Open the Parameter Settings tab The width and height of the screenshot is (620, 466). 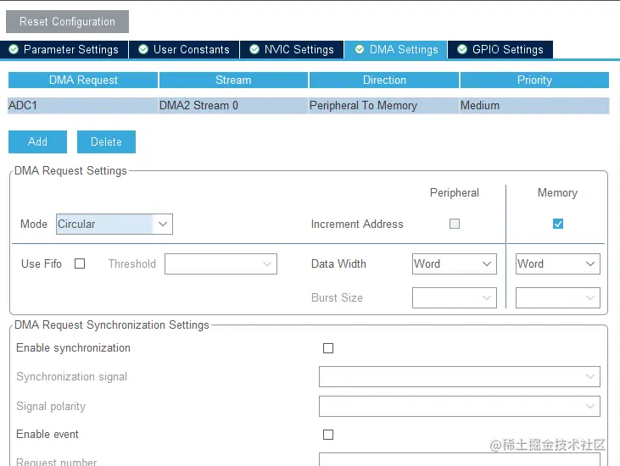[64, 49]
